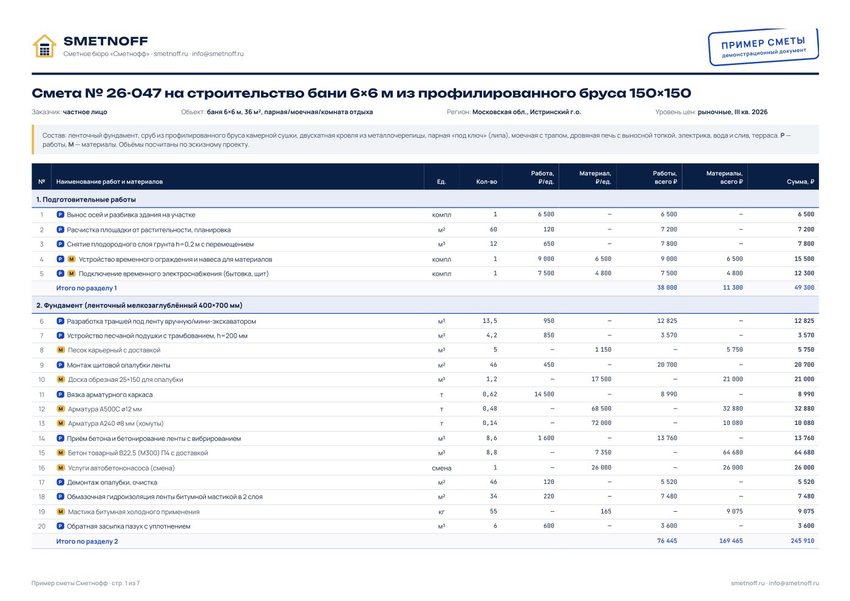Click the '2. Фундамент (ленточный мелкозаглублённый 400×700 мм)' section heading
The width and height of the screenshot is (850, 601).
139,305
